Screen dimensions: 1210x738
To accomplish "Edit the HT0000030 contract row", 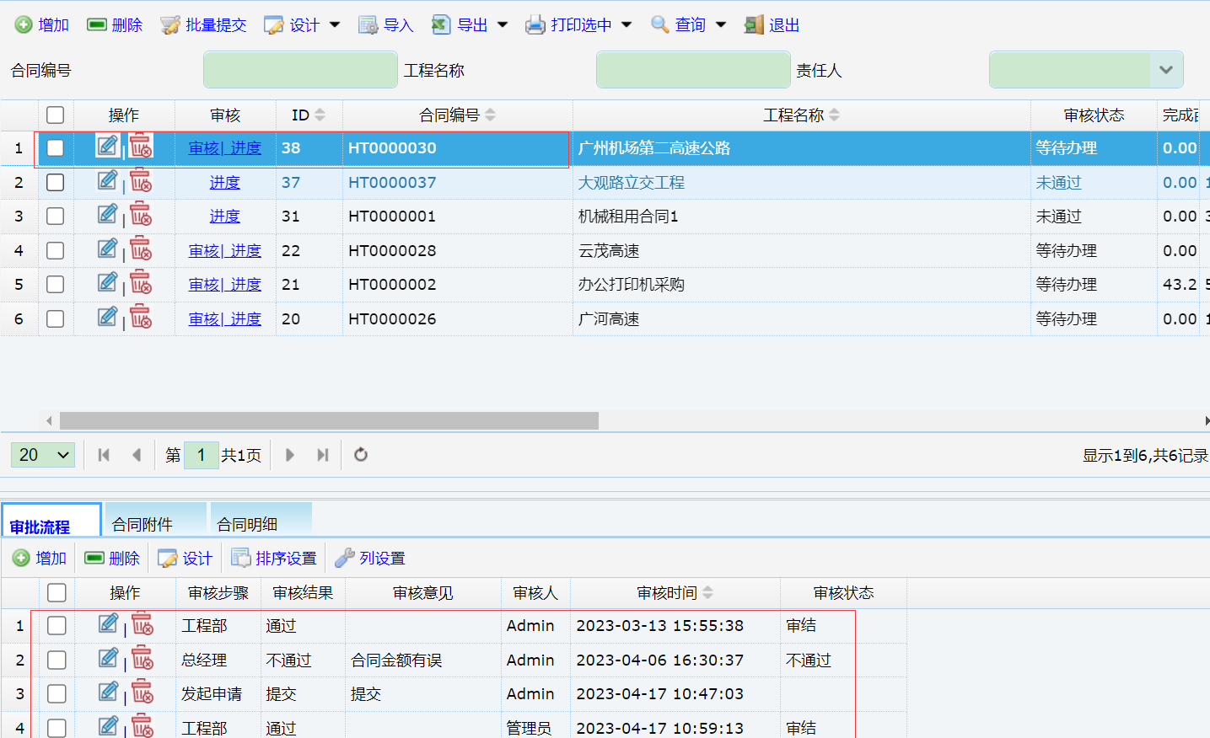I will pos(107,147).
